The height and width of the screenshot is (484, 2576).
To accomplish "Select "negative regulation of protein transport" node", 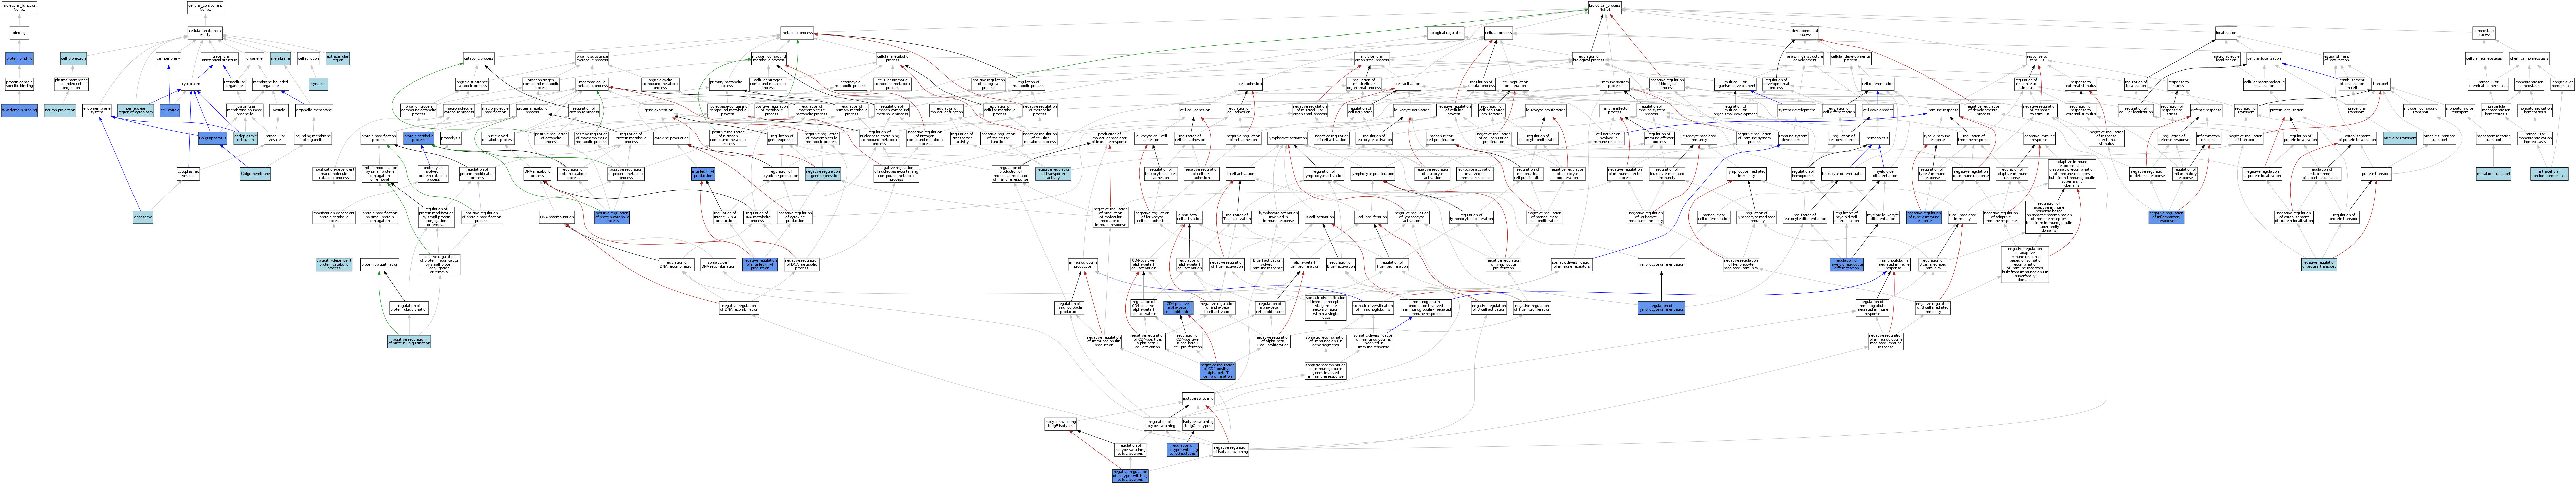I will (2319, 265).
